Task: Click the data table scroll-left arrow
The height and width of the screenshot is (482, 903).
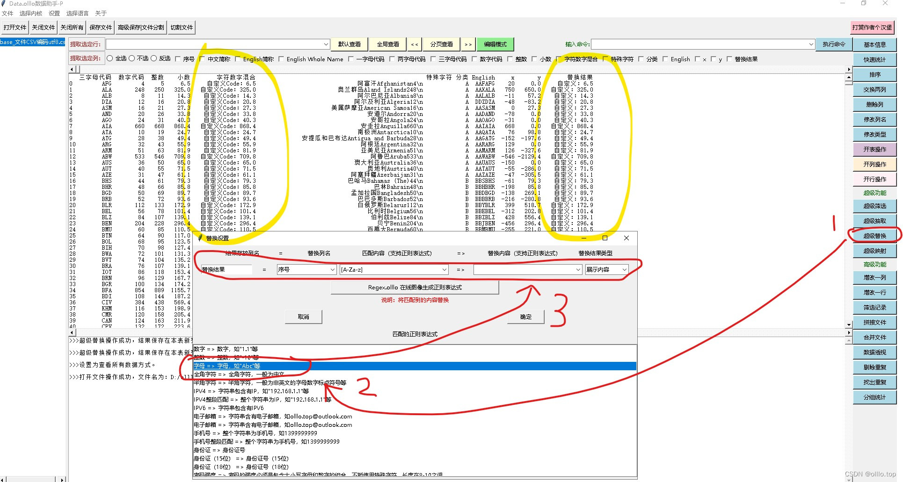Action: point(72,69)
